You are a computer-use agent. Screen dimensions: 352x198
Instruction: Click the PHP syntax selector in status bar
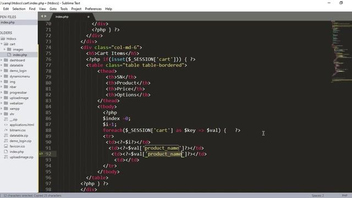(345, 196)
